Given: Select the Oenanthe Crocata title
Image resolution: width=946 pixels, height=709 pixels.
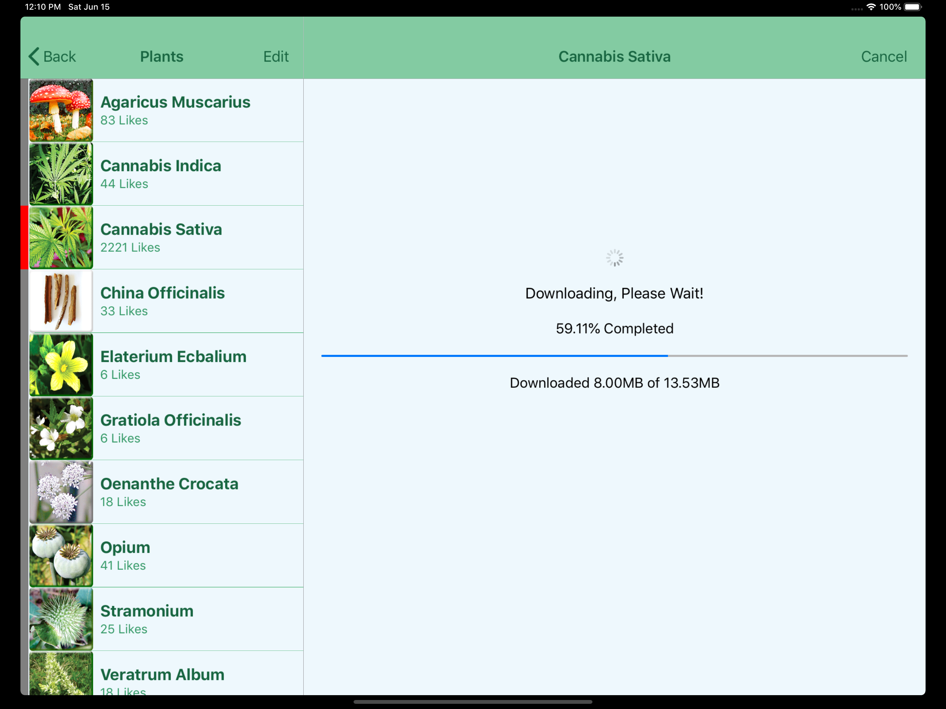Looking at the screenshot, I should click(169, 484).
